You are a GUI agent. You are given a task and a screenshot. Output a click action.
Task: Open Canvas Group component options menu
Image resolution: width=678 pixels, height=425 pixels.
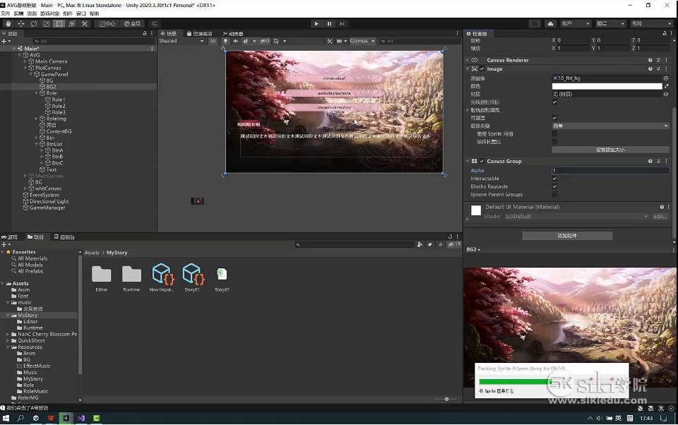pos(666,161)
